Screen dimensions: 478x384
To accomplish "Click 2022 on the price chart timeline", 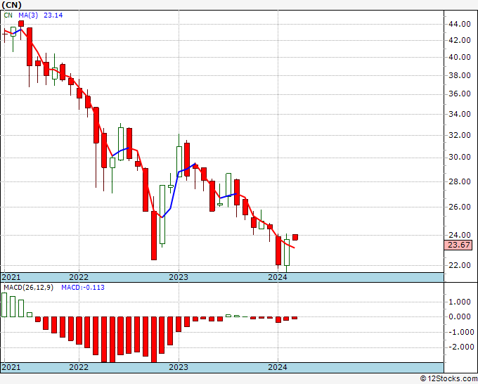I will (79, 277).
